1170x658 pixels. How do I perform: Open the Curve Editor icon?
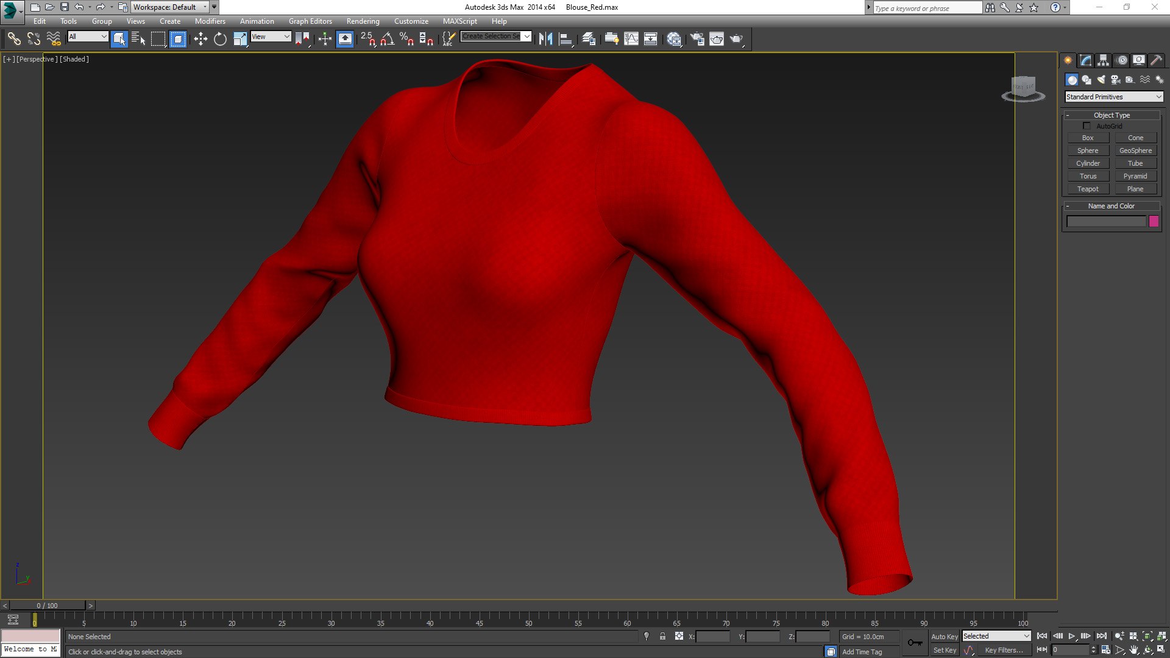pos(631,39)
